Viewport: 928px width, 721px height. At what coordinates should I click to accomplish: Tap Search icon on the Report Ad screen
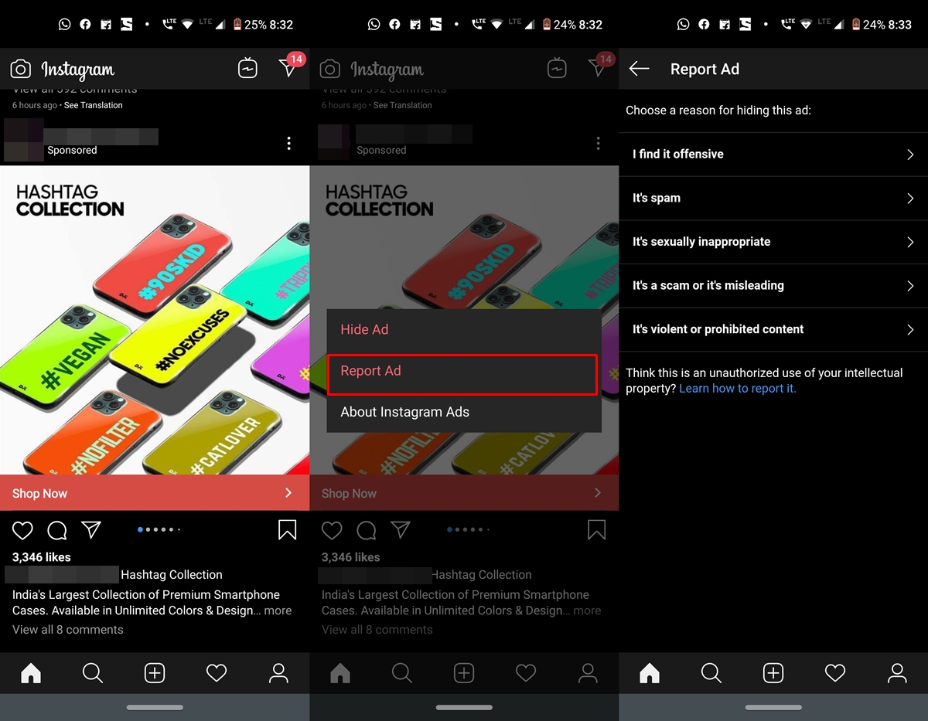point(711,673)
